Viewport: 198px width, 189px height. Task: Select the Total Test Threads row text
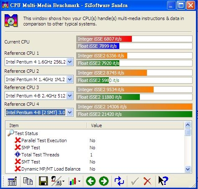(x=40, y=155)
